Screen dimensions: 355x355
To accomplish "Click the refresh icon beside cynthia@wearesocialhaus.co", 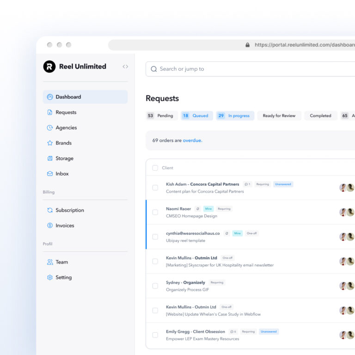I will coord(226,233).
